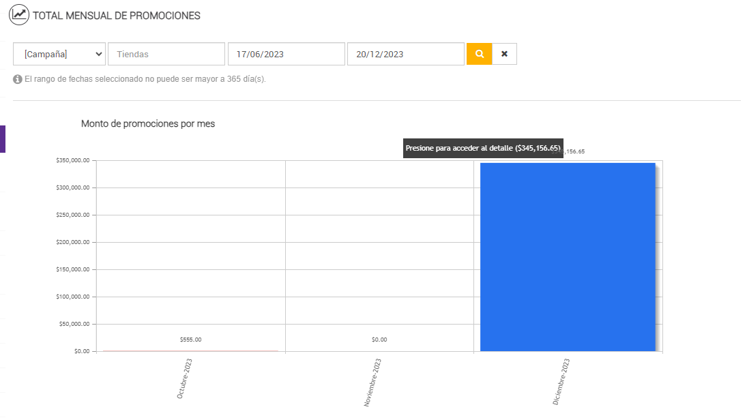Click the Noviembre-2023 axis label
The image size is (747, 420).
point(372,382)
